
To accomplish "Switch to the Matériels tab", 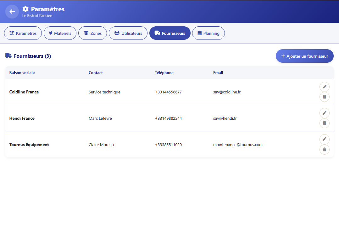I will [60, 33].
